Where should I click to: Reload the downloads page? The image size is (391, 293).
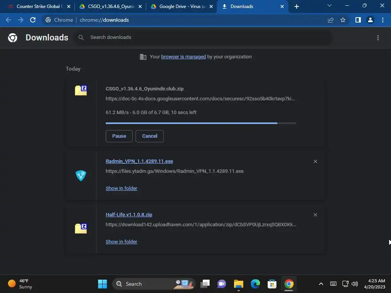coord(33,20)
